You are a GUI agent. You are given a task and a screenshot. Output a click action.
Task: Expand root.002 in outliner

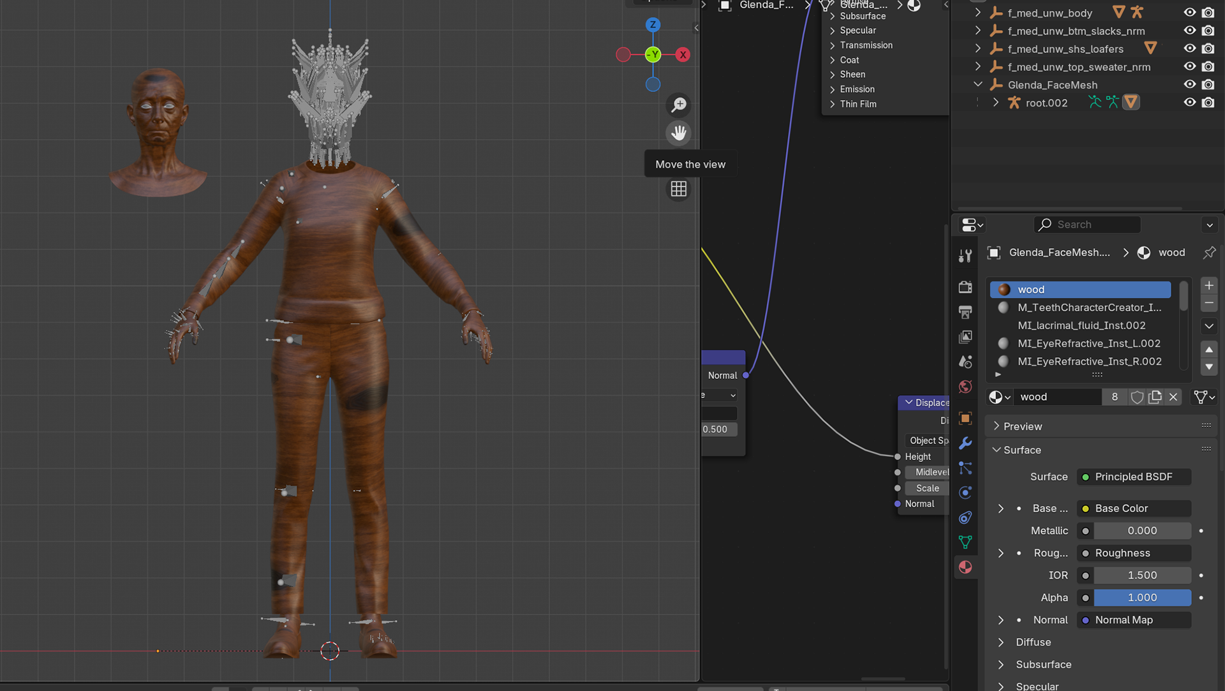point(995,102)
